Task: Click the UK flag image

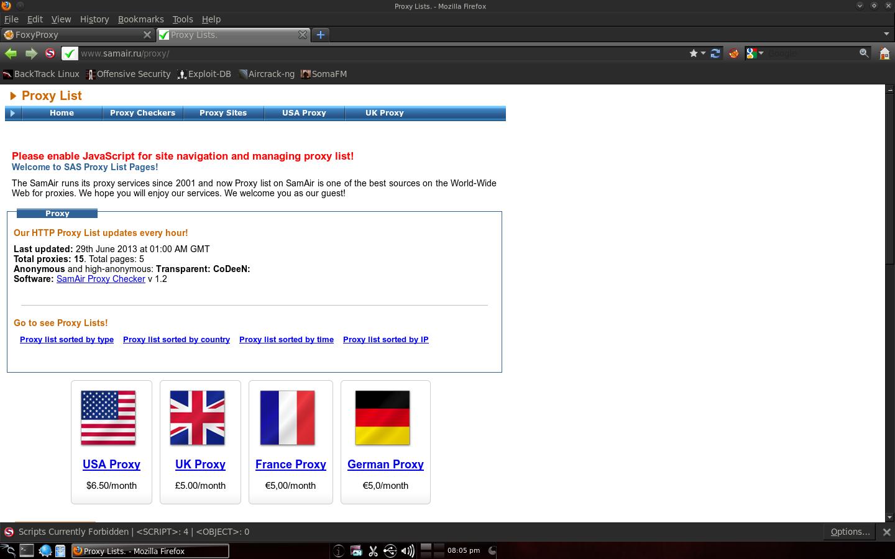Action: 197,418
